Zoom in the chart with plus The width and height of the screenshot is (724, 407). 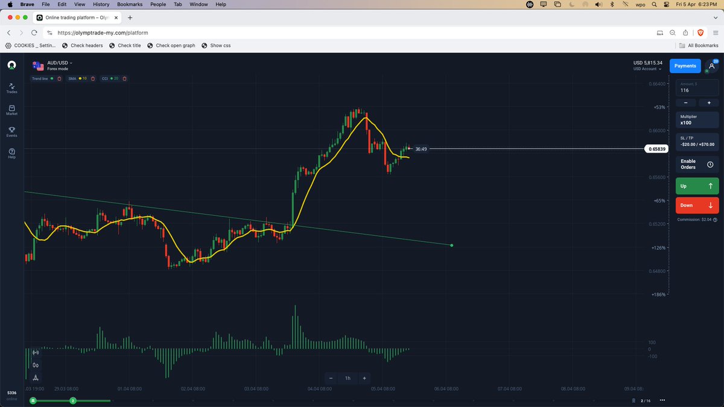pyautogui.click(x=364, y=378)
